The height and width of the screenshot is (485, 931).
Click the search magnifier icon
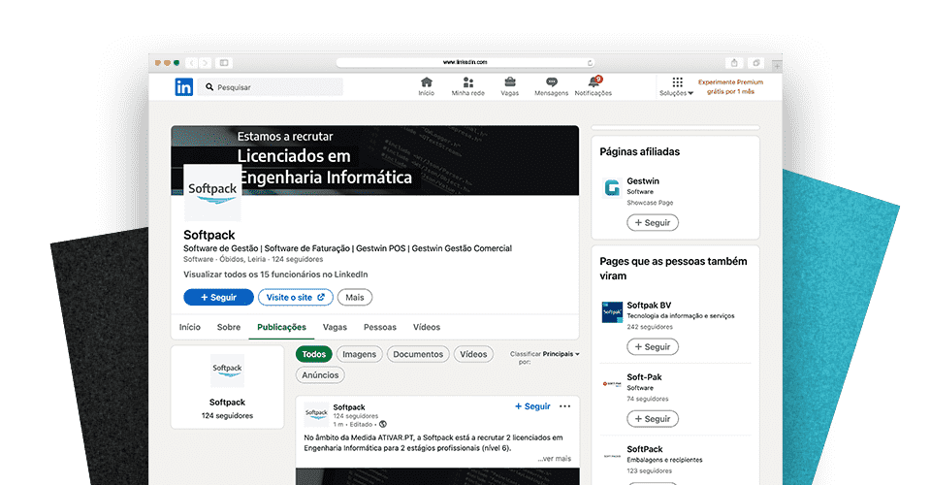209,87
